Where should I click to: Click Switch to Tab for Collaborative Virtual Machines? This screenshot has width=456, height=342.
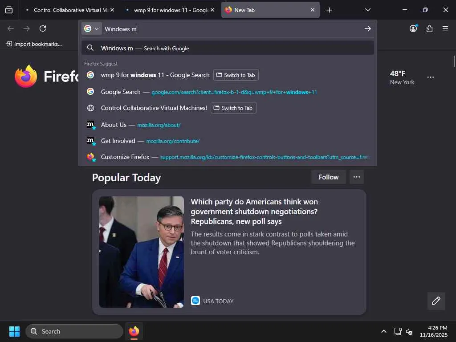[233, 108]
